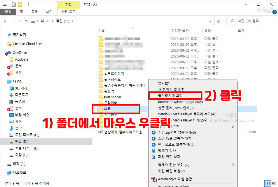
Task: Choose 쇼핑.zip으로 압축하기(Q)
Action: click(177, 133)
